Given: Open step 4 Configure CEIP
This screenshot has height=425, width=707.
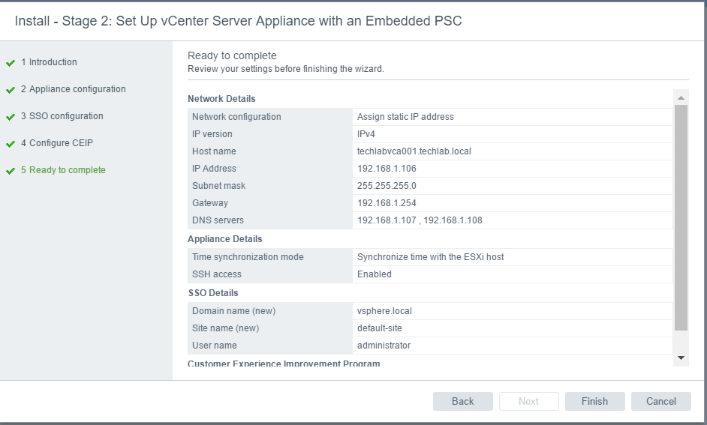Looking at the screenshot, I should point(57,143).
